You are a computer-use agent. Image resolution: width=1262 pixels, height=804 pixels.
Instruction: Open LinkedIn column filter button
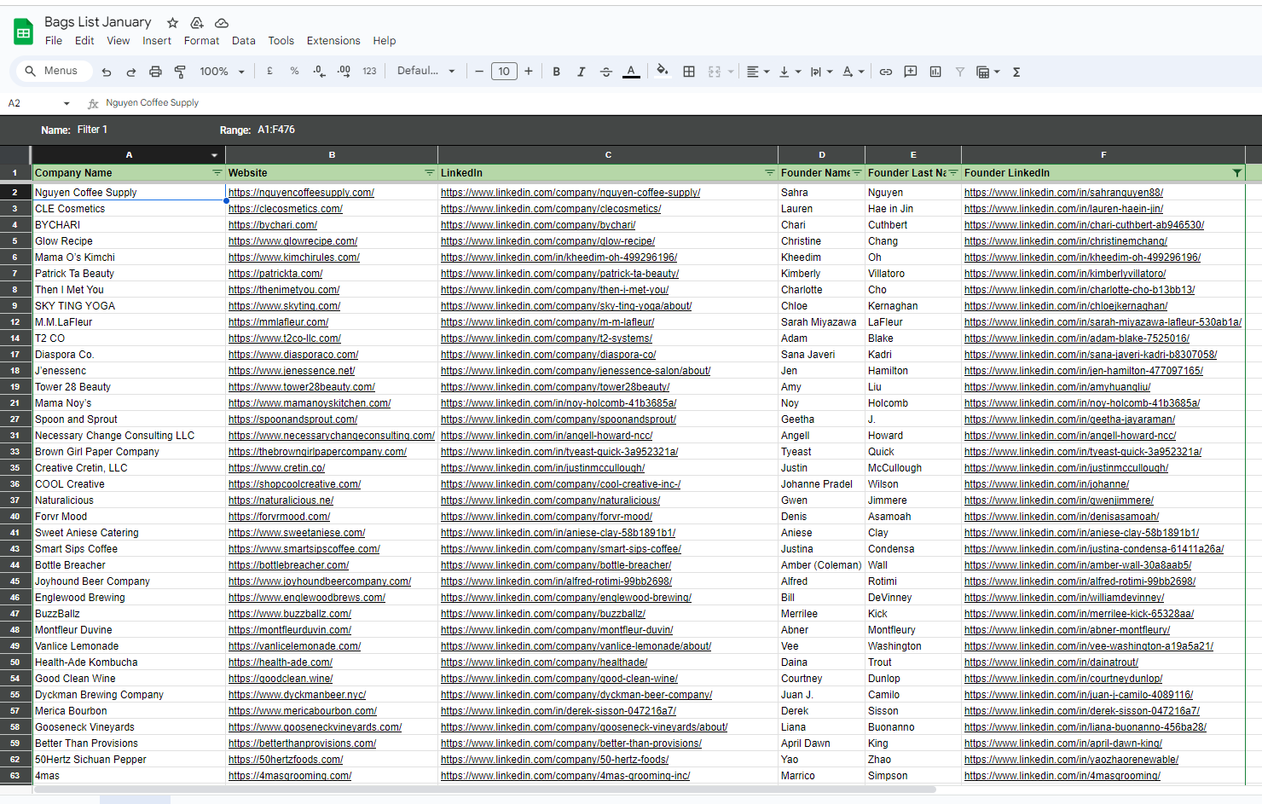(770, 173)
